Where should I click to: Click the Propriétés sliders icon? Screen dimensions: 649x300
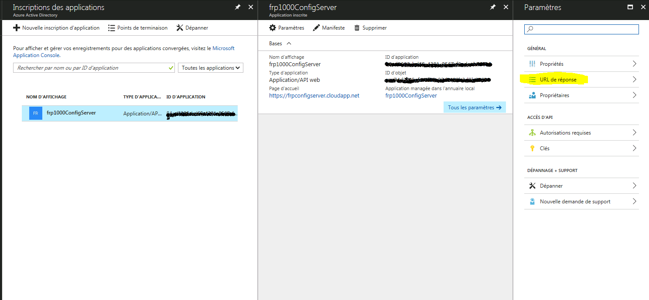(532, 64)
